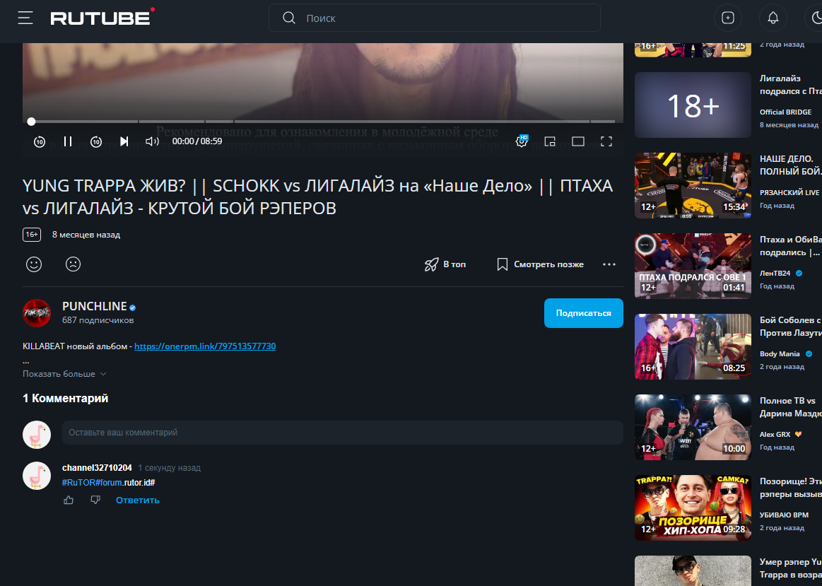Open Лигалайз подрался video title
The height and width of the screenshot is (586, 822).
[790, 85]
